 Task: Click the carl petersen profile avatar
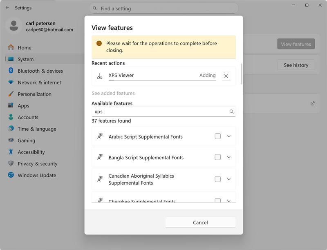coord(13,26)
